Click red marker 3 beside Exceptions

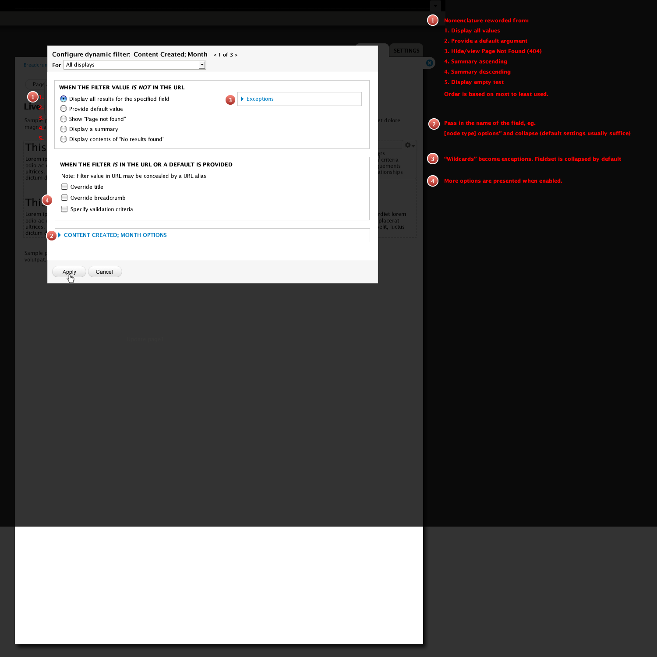tap(230, 100)
